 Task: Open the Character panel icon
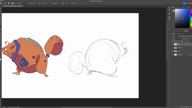coord(169,7)
